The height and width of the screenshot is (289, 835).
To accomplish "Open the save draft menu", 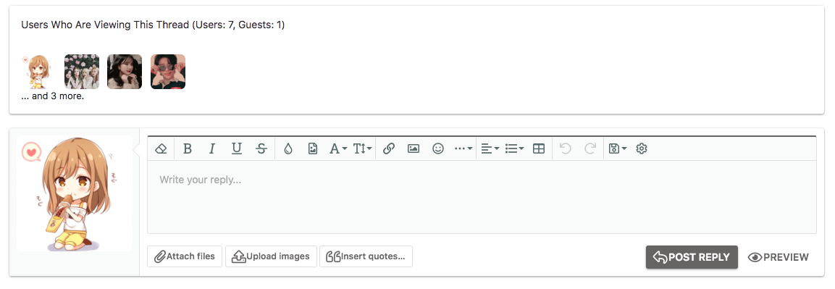I will (617, 149).
